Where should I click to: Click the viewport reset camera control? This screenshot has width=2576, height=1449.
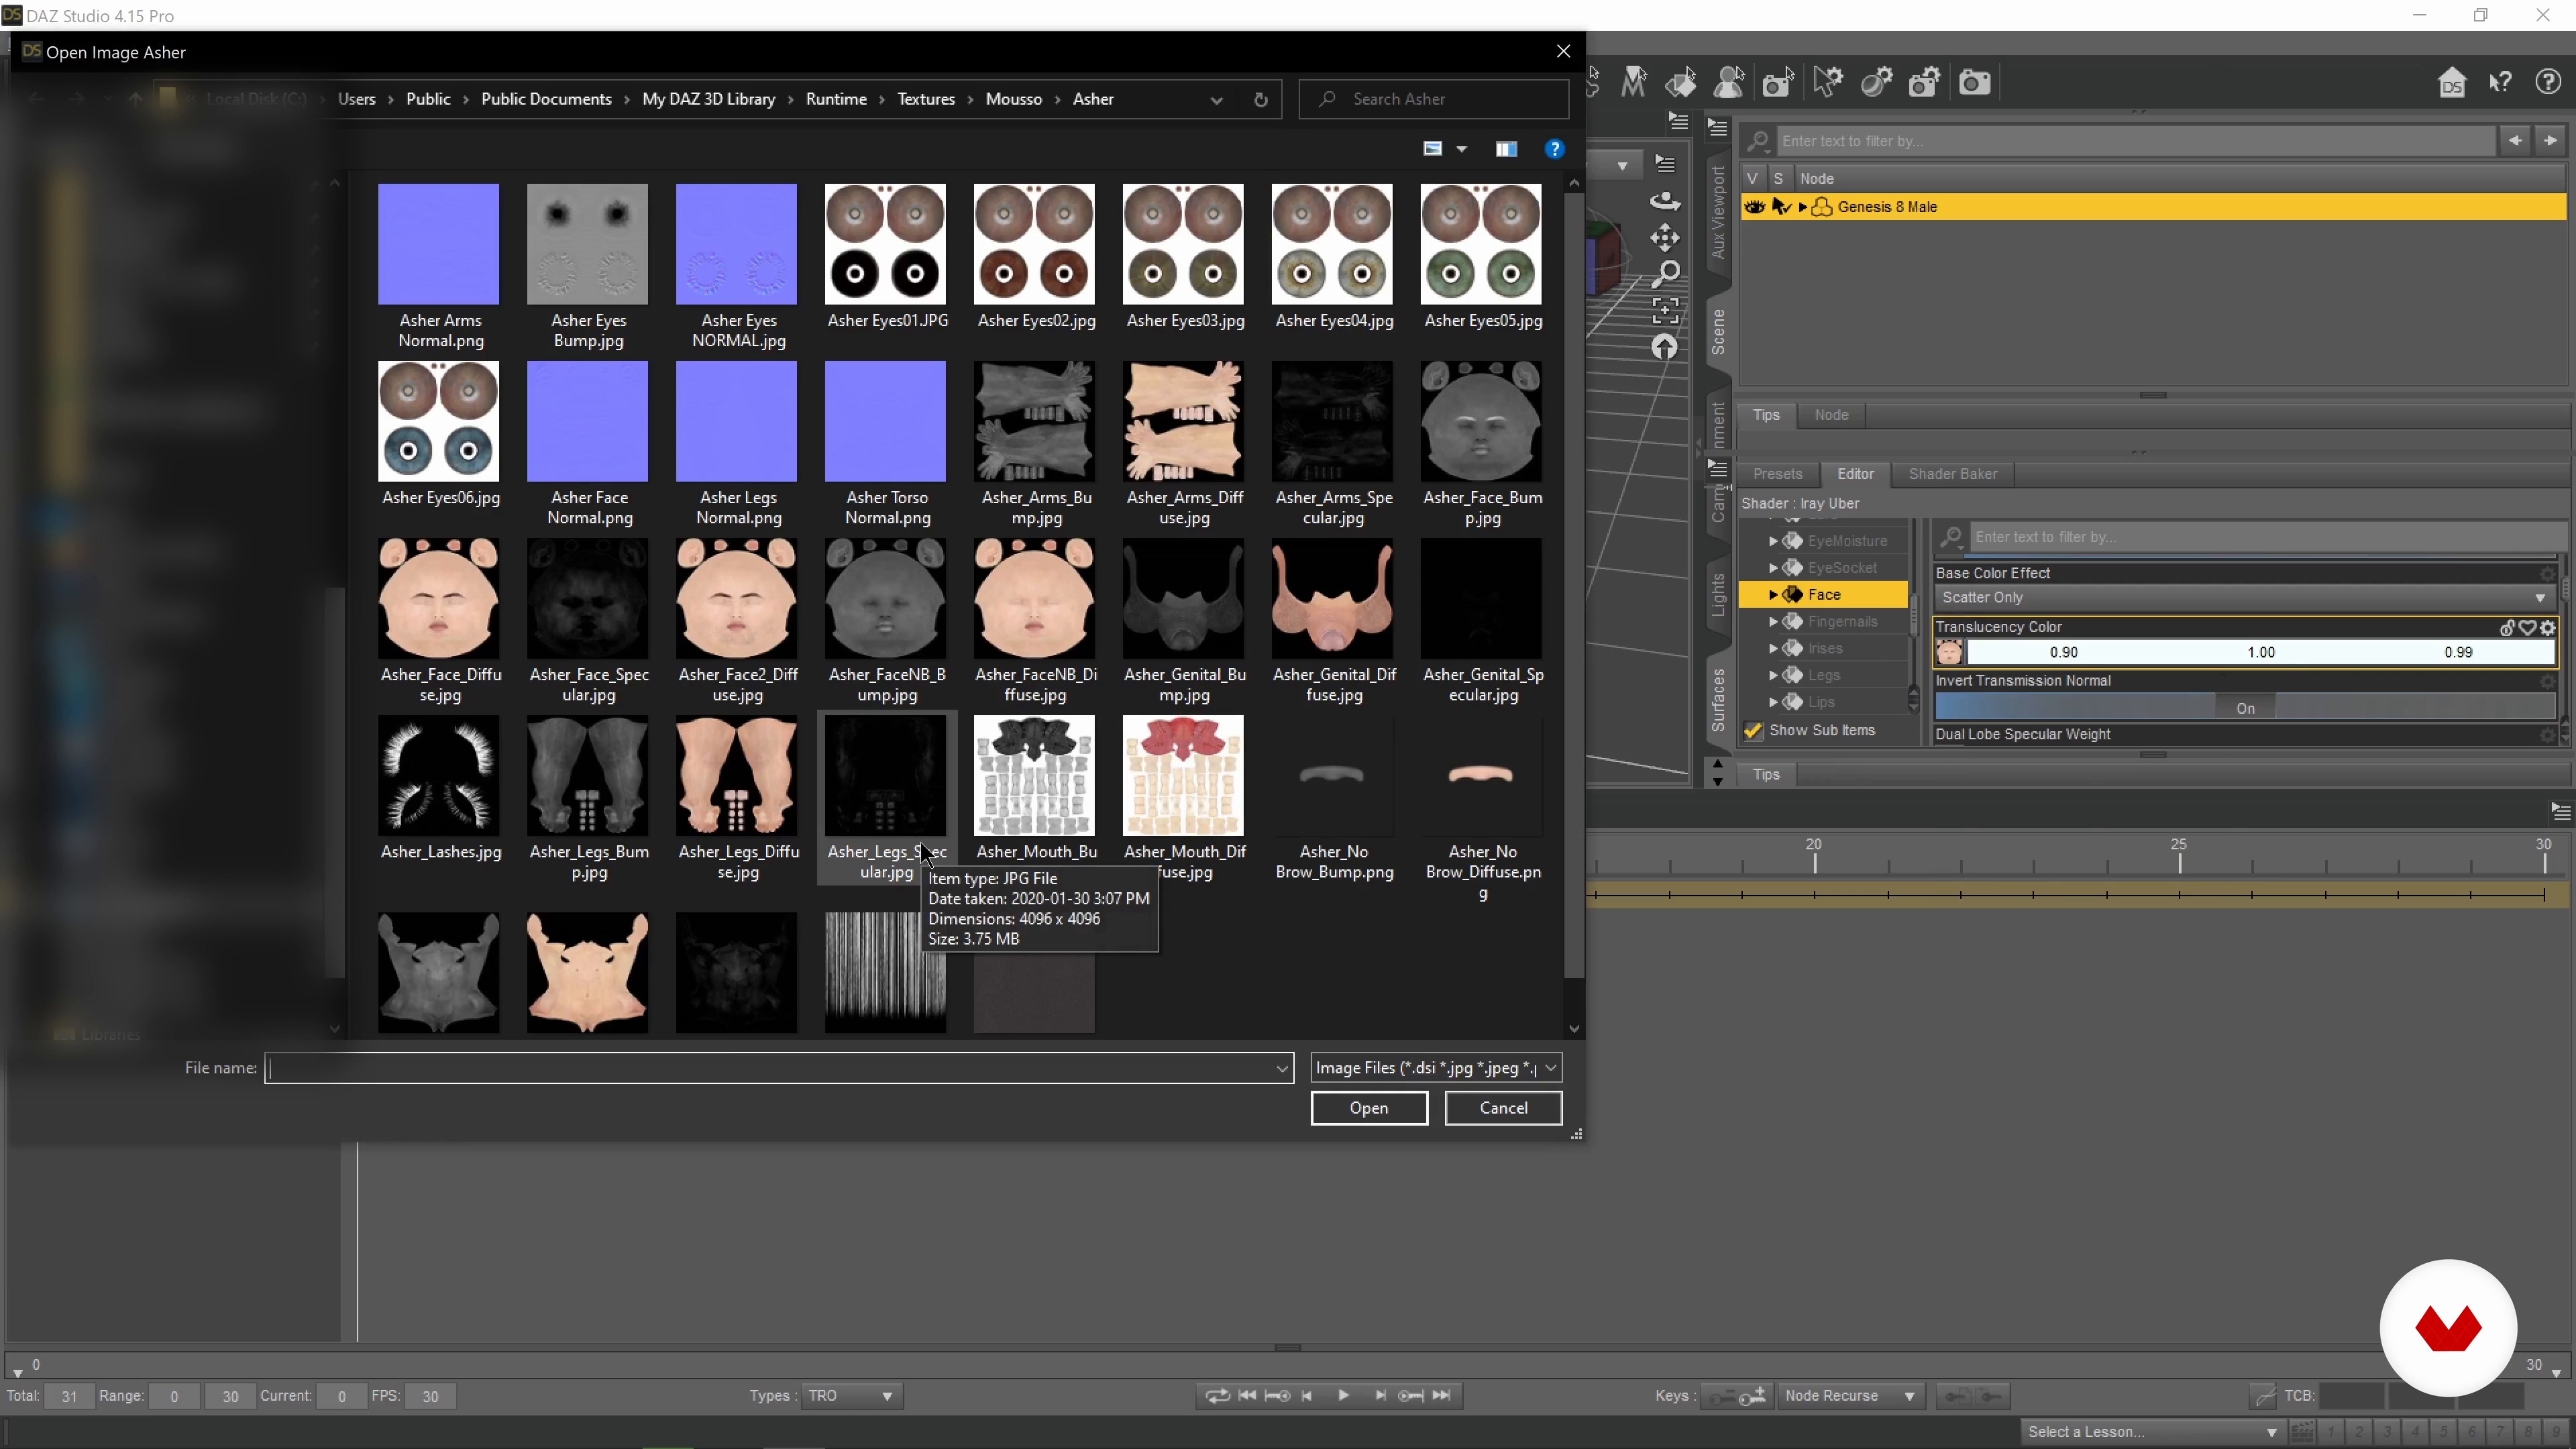(1665, 347)
